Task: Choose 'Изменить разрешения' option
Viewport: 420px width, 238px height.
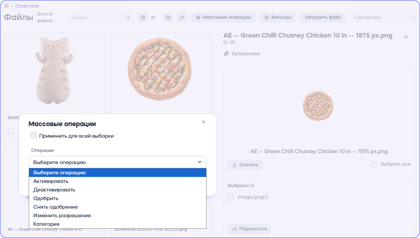Action: pyautogui.click(x=62, y=216)
